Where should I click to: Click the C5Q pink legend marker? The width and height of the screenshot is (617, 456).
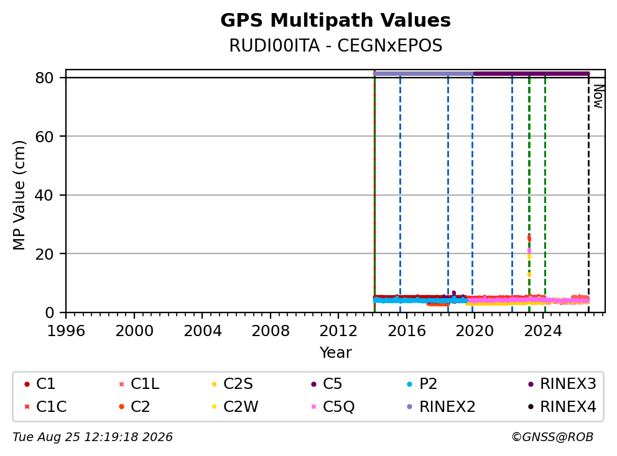(313, 406)
